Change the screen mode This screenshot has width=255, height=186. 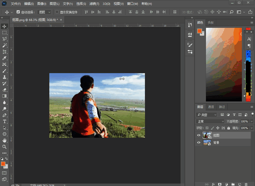pyautogui.click(x=4, y=179)
